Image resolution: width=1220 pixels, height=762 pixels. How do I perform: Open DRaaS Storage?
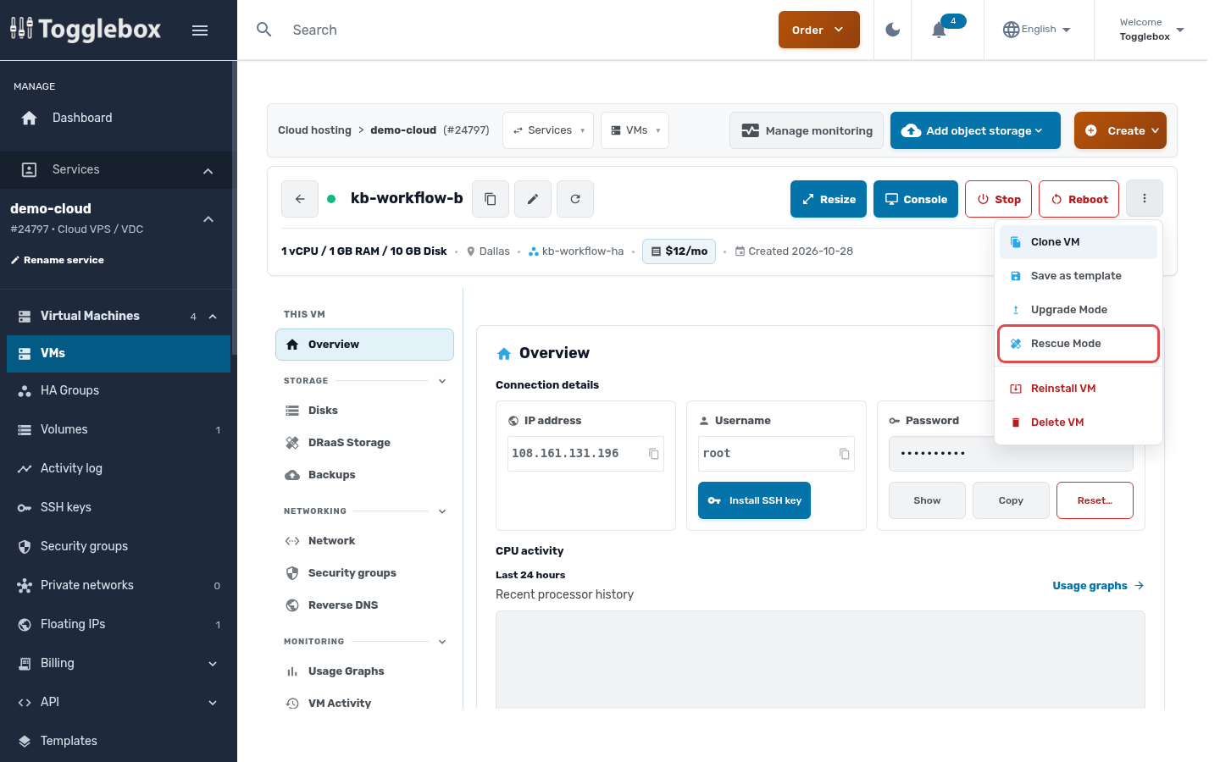(364, 443)
